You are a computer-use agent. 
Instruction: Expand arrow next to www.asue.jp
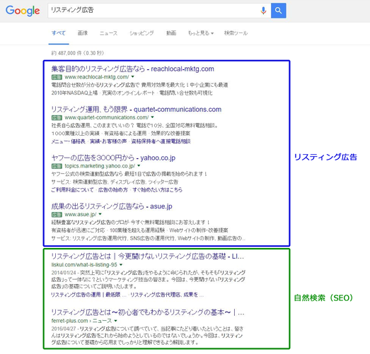(100, 214)
